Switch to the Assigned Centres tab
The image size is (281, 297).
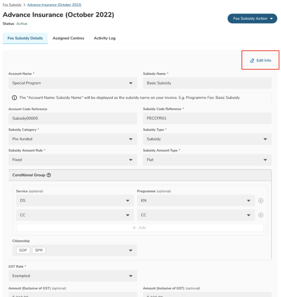tap(68, 38)
